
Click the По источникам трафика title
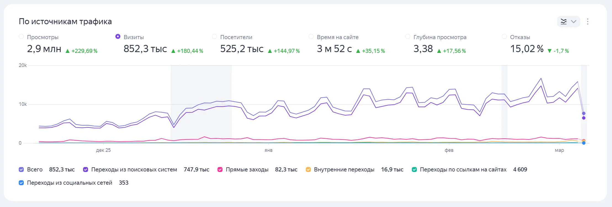pyautogui.click(x=65, y=21)
